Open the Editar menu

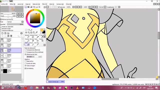click(x=12, y=4)
